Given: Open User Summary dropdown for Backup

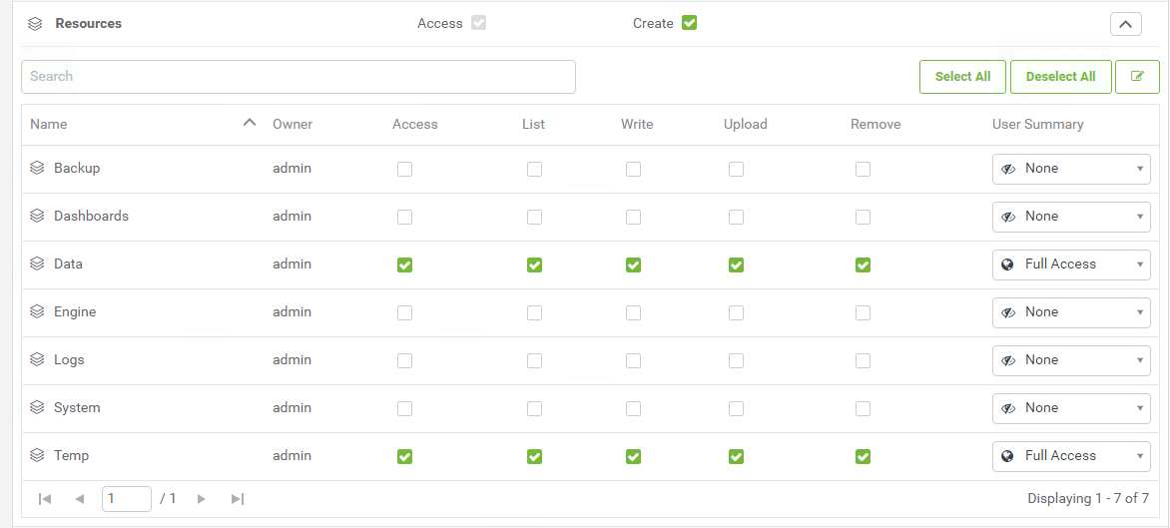Looking at the screenshot, I should tap(1071, 169).
